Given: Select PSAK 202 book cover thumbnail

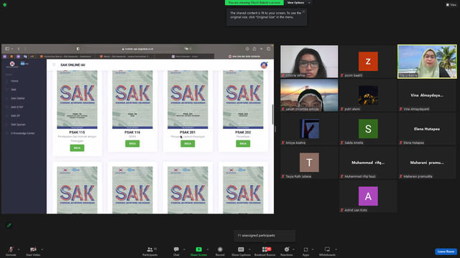Looking at the screenshot, I should coord(243,100).
